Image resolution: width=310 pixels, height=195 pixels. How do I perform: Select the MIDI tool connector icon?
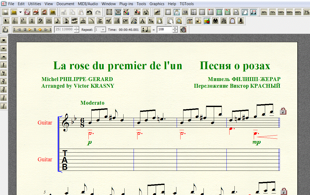point(215,21)
